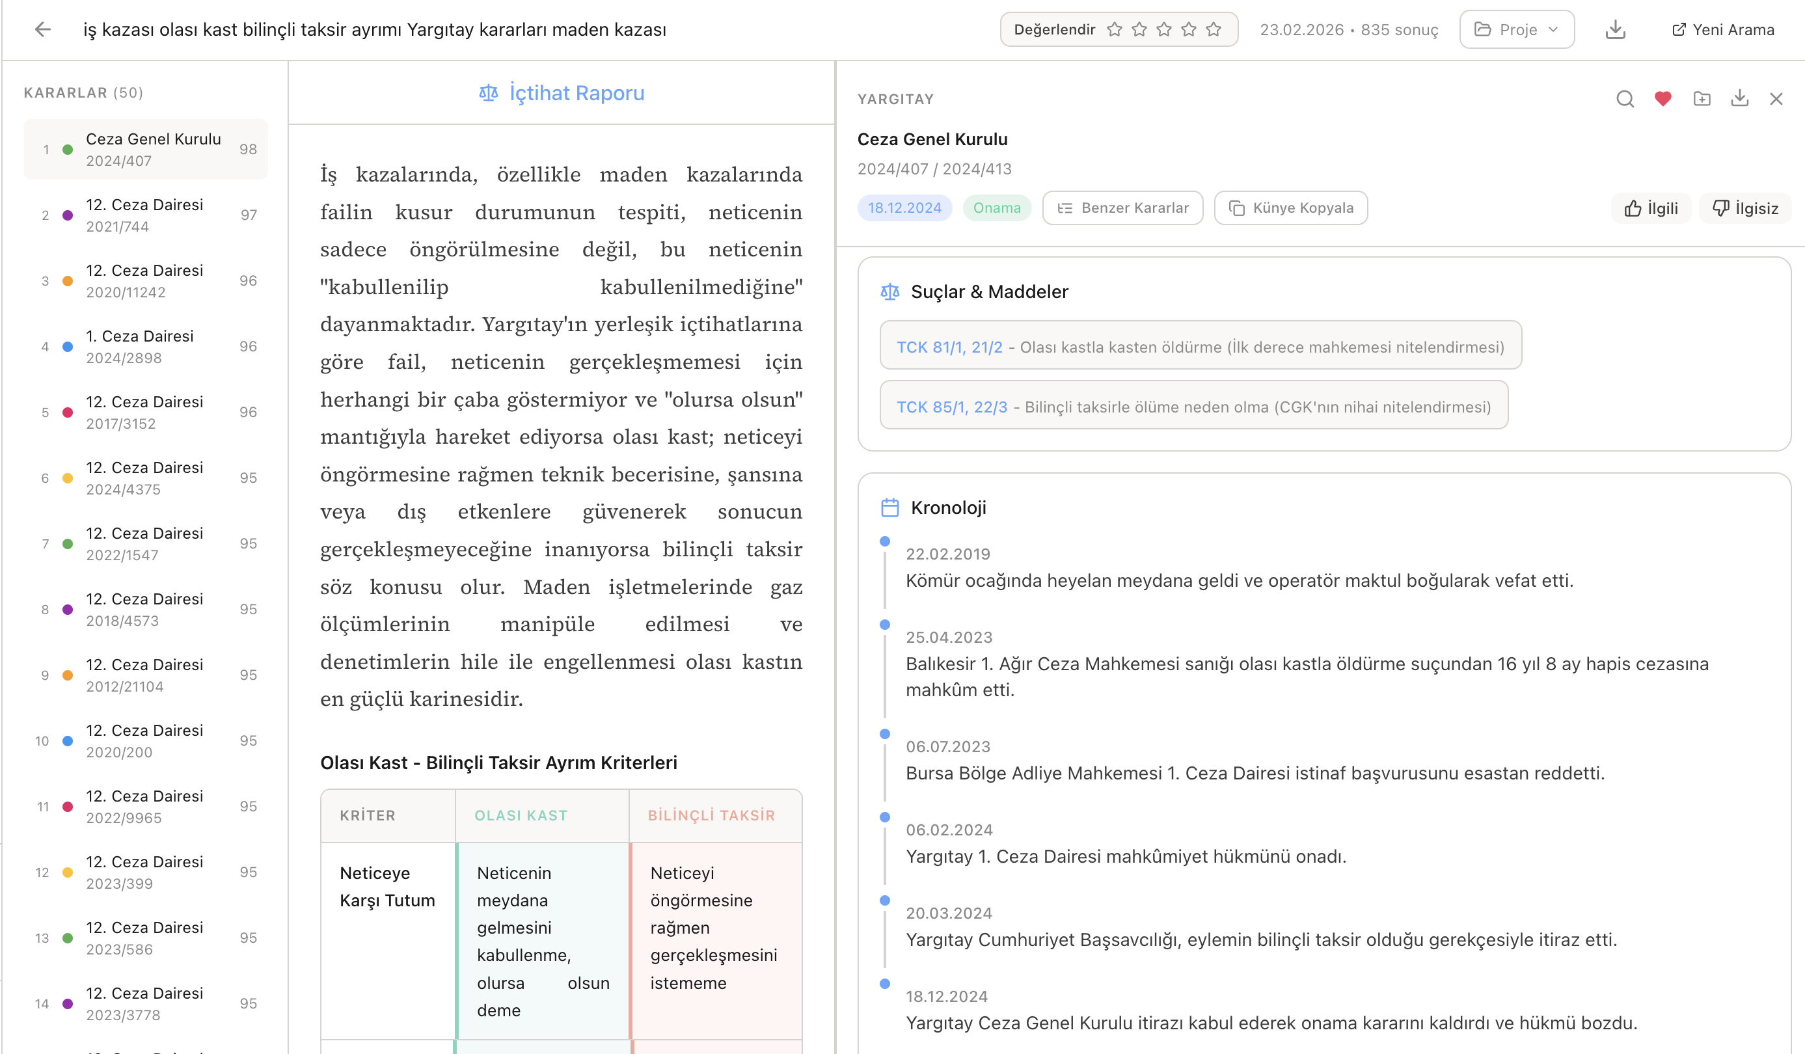Select 12. Ceza Dairesi 2023/3778 decision
The width and height of the screenshot is (1805, 1054).
tap(146, 1004)
